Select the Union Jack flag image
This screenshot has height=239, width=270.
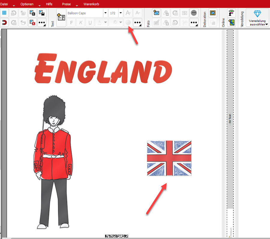pyautogui.click(x=169, y=158)
